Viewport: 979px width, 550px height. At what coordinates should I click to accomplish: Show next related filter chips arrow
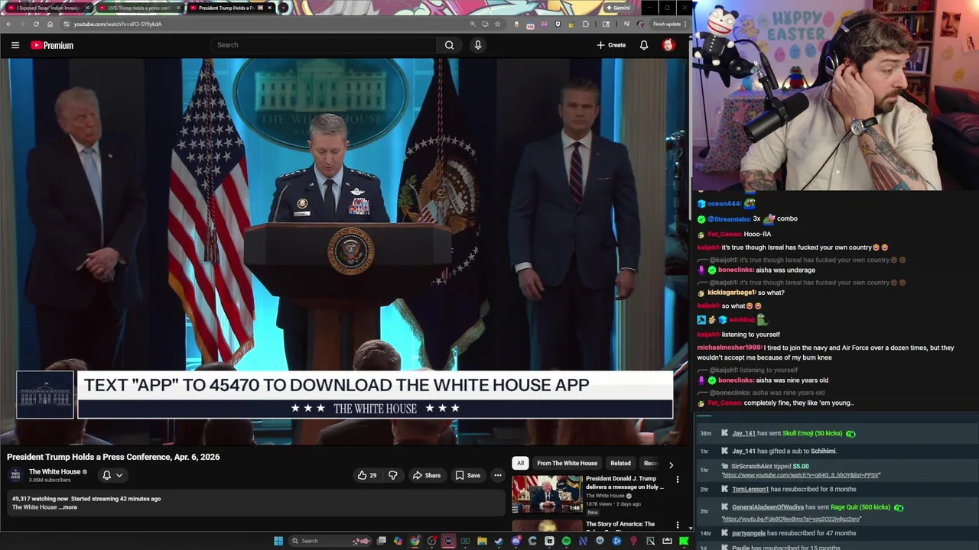671,464
